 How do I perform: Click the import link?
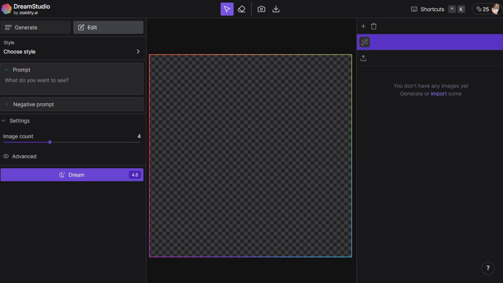coord(439,94)
